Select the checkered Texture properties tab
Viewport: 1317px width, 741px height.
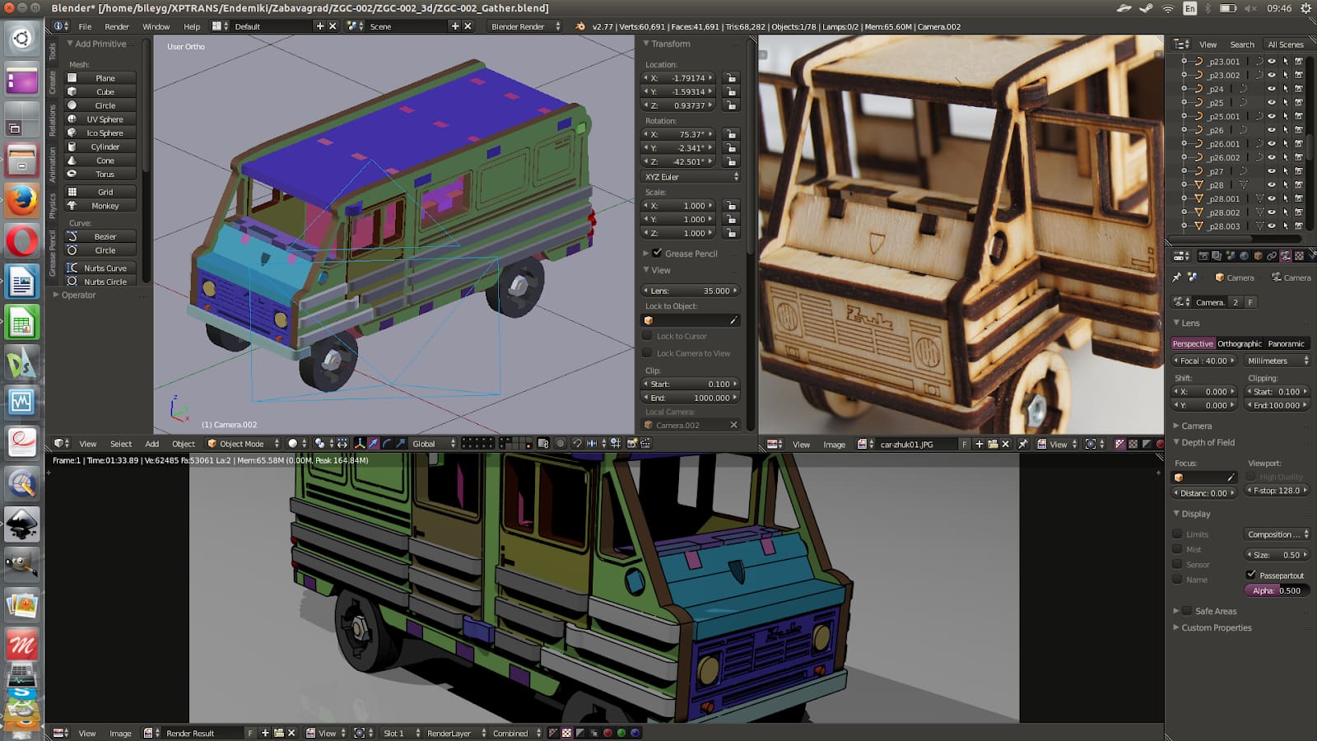pyautogui.click(x=1299, y=255)
